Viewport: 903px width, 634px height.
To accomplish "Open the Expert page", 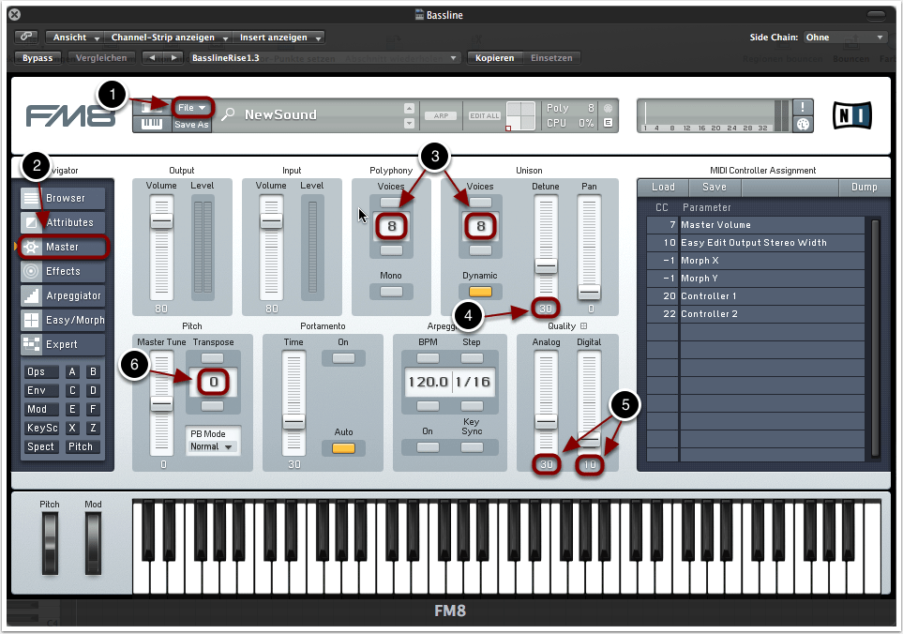I will tap(63, 344).
